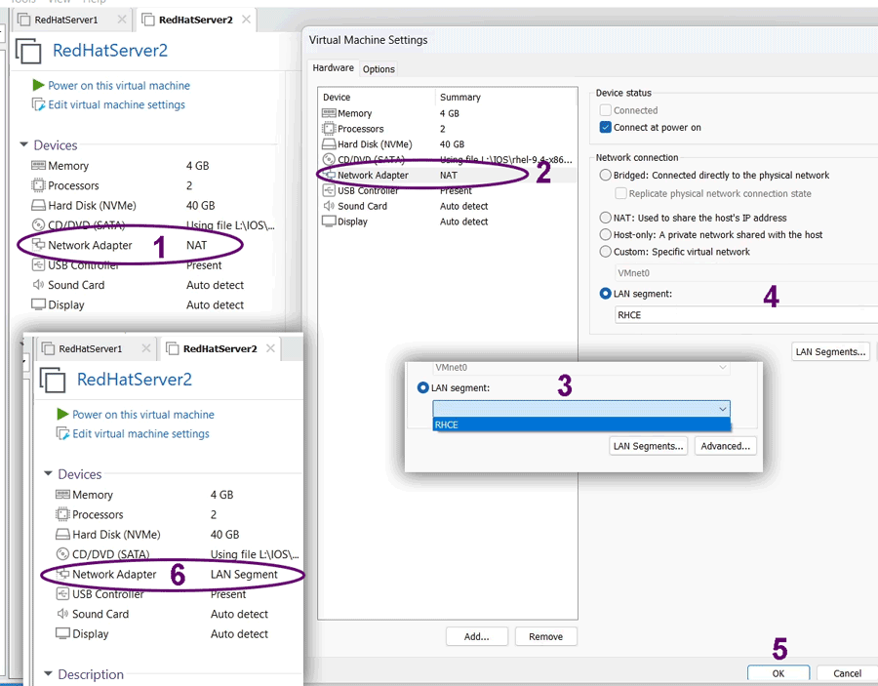Click Processors icon in upper Devices sidebar
The height and width of the screenshot is (686, 878).
pyautogui.click(x=38, y=185)
